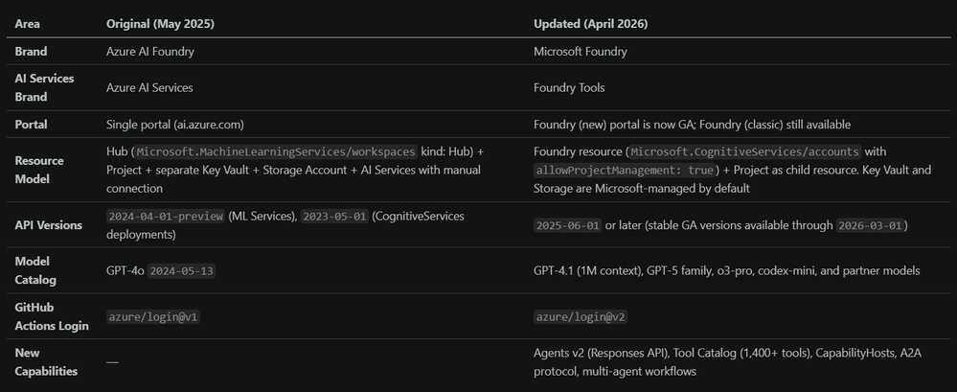Viewport: 957px width, 392px height.
Task: Click the '2024-05-13' model version code
Action: tap(181, 271)
